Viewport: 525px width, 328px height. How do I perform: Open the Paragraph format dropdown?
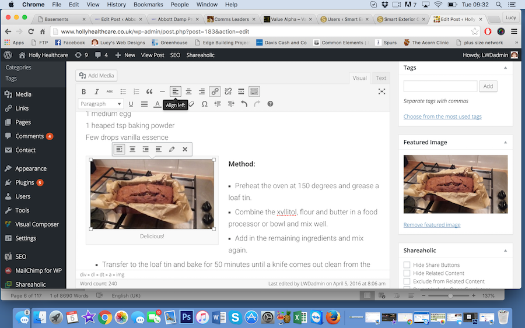click(x=100, y=104)
